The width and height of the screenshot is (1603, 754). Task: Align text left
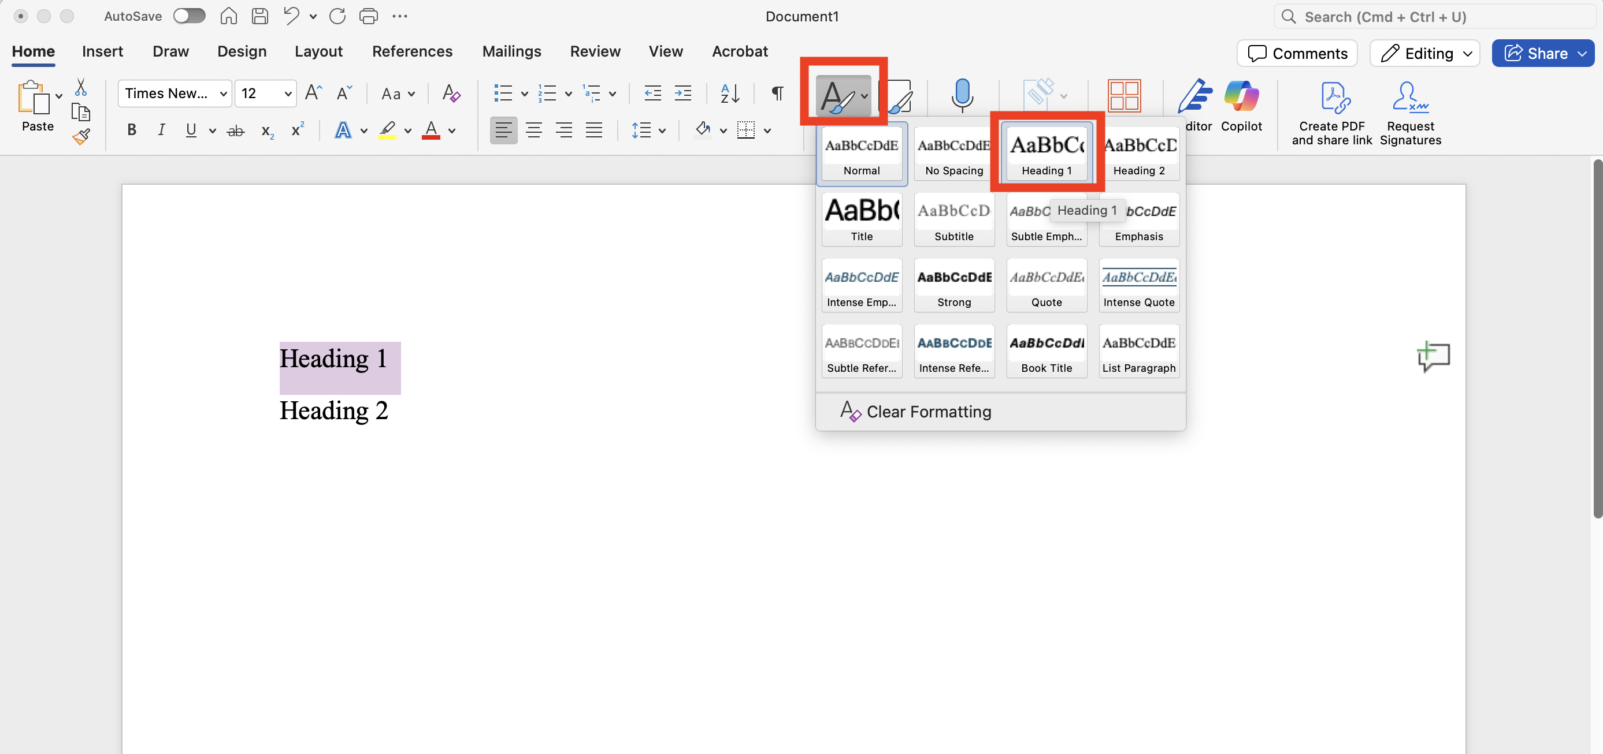[x=503, y=130]
